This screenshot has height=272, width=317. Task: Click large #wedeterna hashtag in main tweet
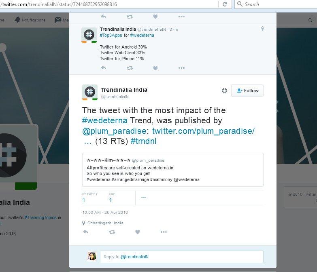[x=105, y=121]
